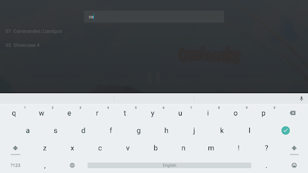Click the search text field
The image size is (308, 173).
point(154,17)
